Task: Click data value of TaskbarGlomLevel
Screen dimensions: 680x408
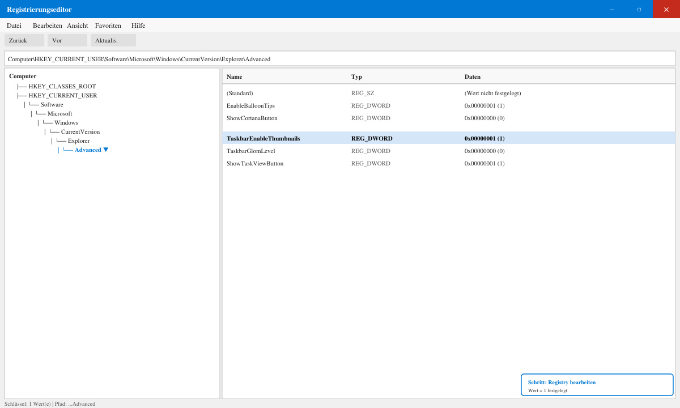Action: click(x=484, y=151)
